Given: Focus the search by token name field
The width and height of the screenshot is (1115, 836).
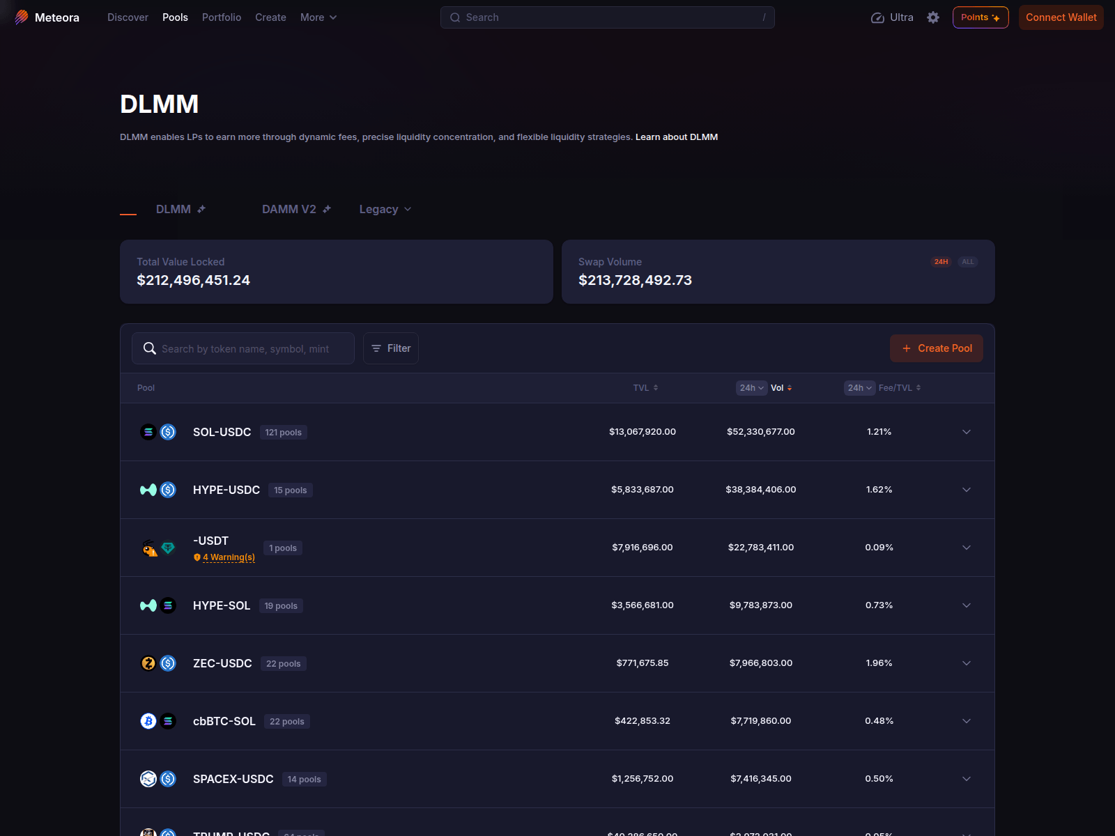Looking at the screenshot, I should (x=243, y=348).
